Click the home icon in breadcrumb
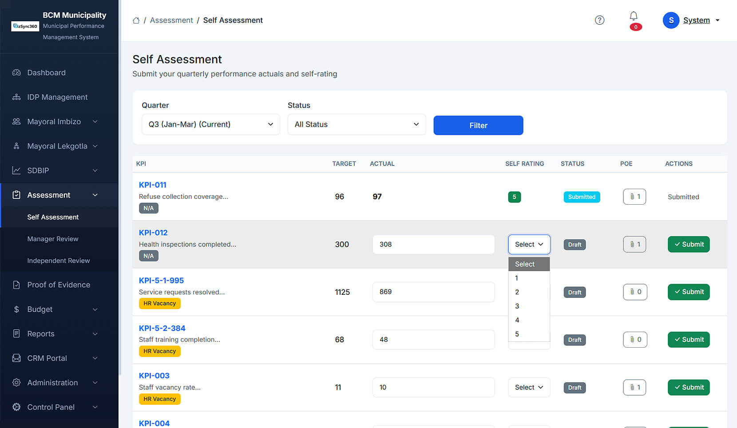The width and height of the screenshot is (737, 428). [136, 20]
